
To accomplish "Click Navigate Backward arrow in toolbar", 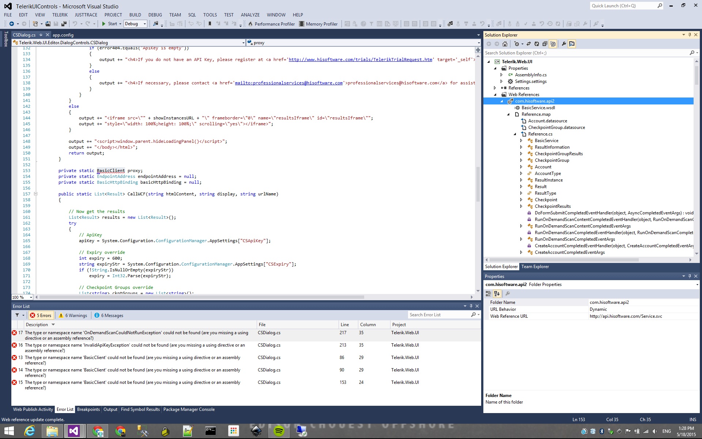I will [12, 24].
